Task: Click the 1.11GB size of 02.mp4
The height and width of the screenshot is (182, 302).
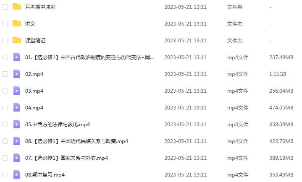Action: (x=278, y=74)
